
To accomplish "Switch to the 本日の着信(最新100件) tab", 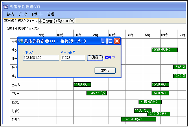I will 57,21.
